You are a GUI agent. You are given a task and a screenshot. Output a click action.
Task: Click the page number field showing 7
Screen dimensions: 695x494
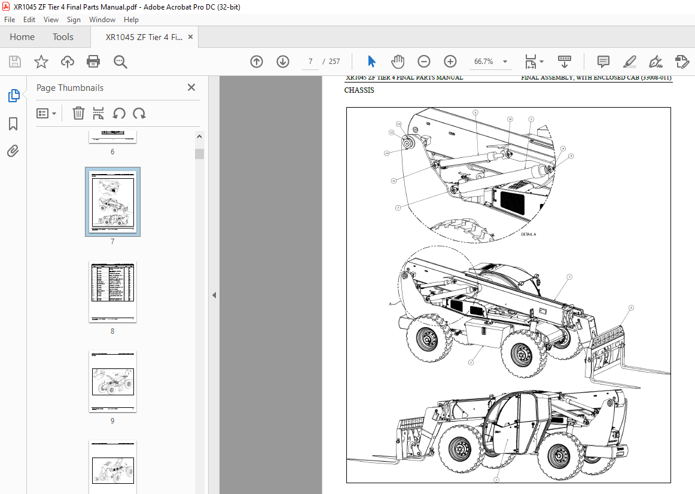pos(310,62)
